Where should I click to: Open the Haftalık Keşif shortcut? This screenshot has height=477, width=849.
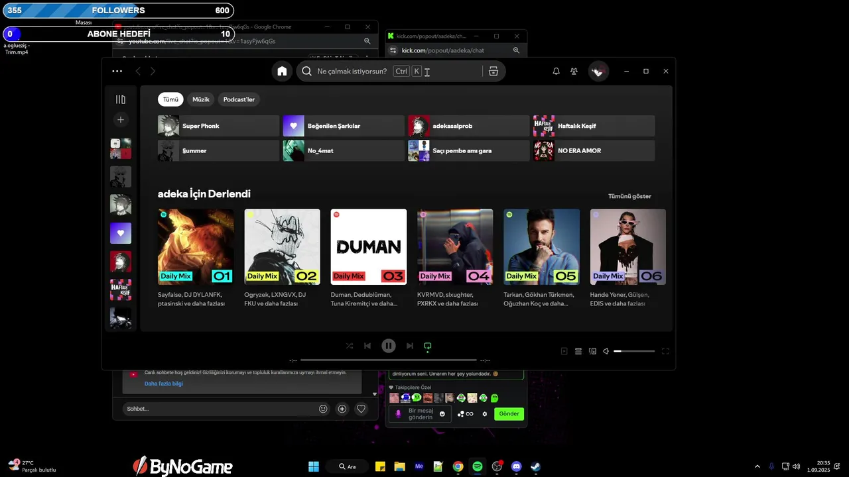pos(594,126)
